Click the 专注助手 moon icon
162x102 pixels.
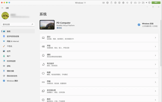click(43, 64)
